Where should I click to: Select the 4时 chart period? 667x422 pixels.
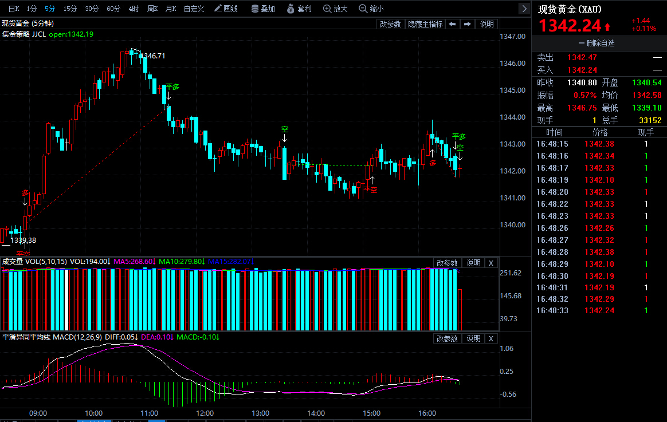(x=134, y=9)
